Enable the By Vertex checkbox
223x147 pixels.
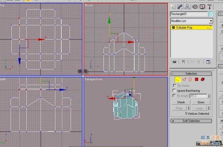click(x=174, y=86)
